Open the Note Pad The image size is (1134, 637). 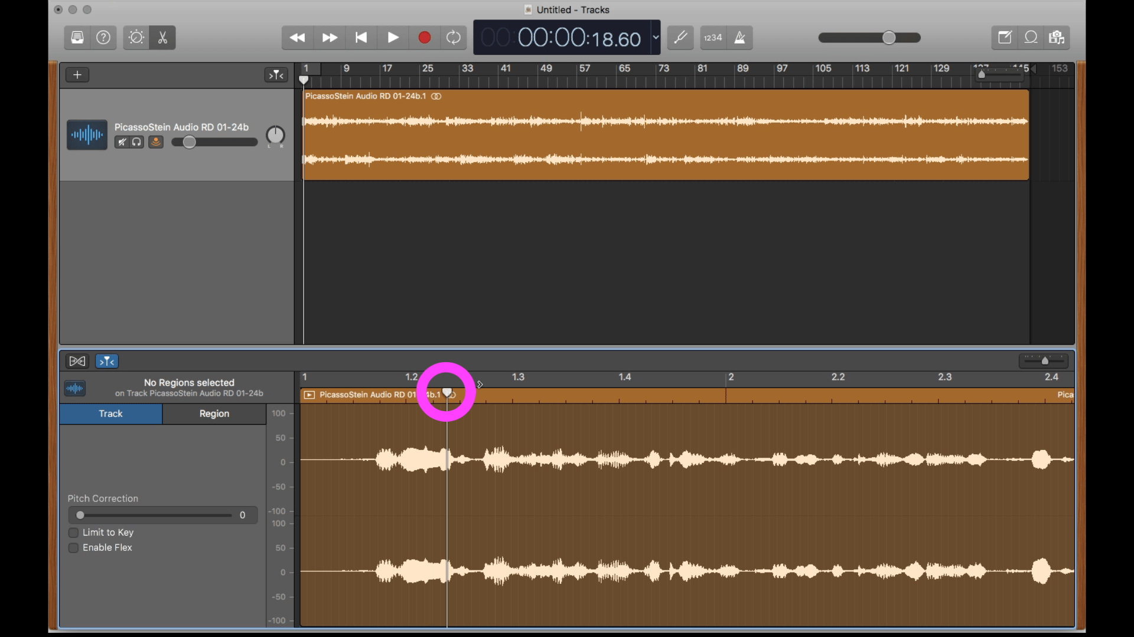tap(1004, 37)
